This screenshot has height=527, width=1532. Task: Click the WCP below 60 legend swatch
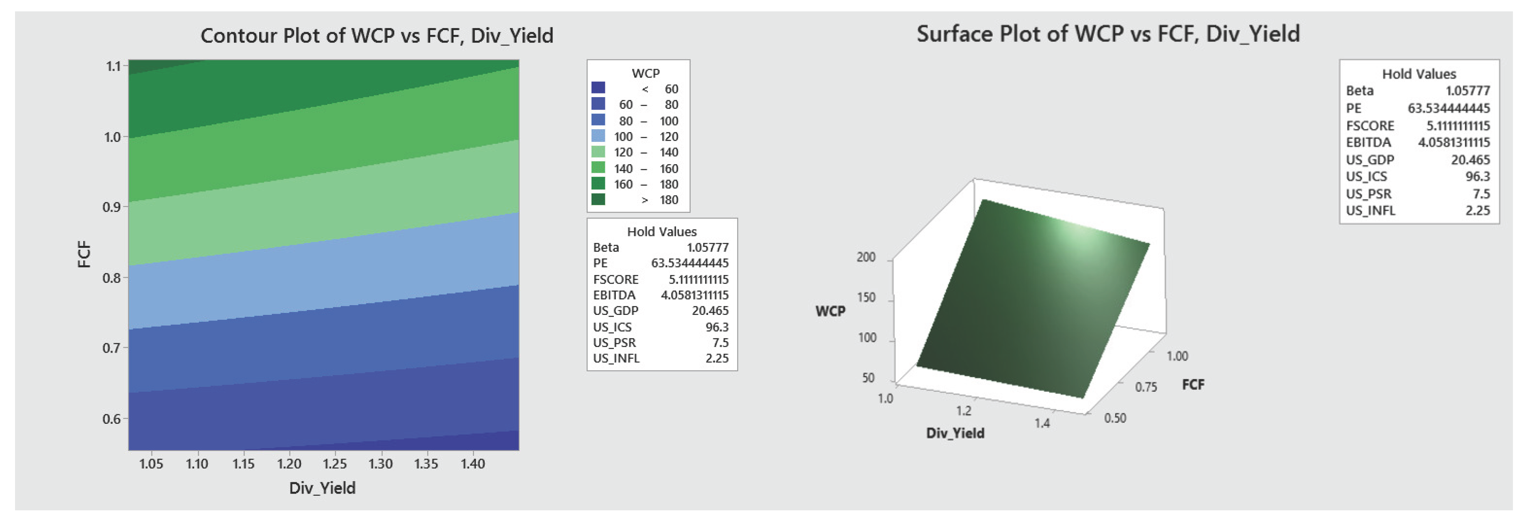click(598, 88)
